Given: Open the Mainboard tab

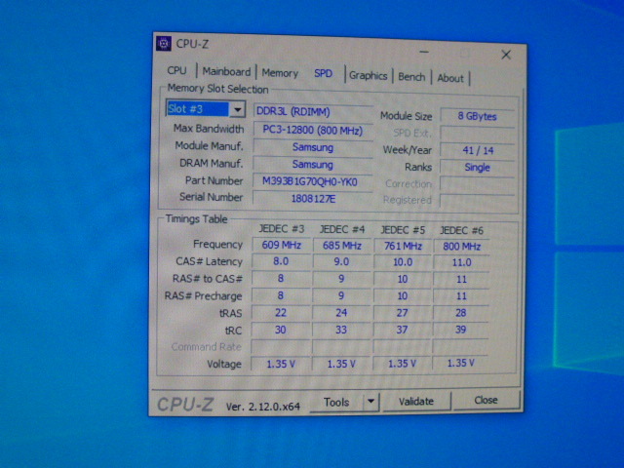Looking at the screenshot, I should point(226,71).
